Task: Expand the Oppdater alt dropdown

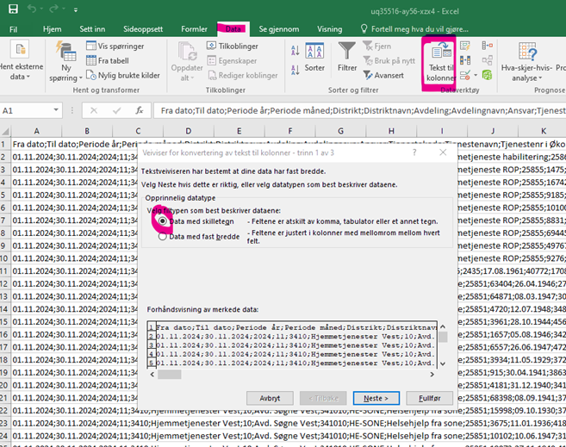Action: point(192,78)
